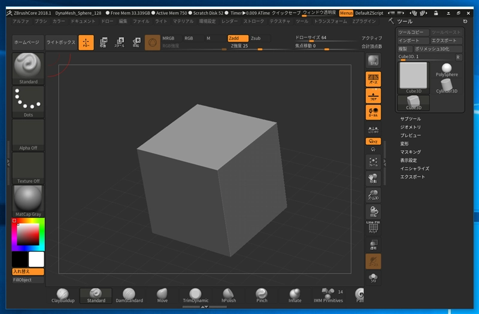Open the Texture Off selector

tap(28, 168)
